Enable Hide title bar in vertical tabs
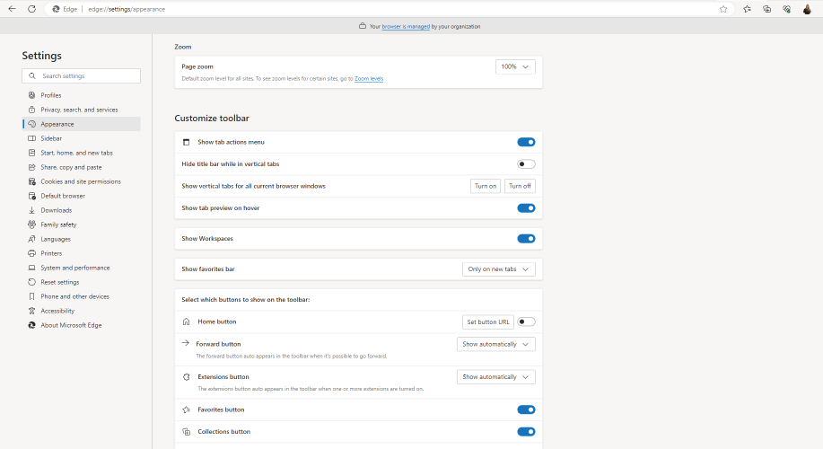Screen dimensions: 823x449 (526, 164)
